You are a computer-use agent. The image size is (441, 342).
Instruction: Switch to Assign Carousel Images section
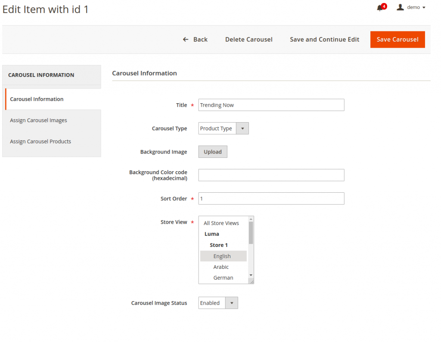[x=38, y=120]
